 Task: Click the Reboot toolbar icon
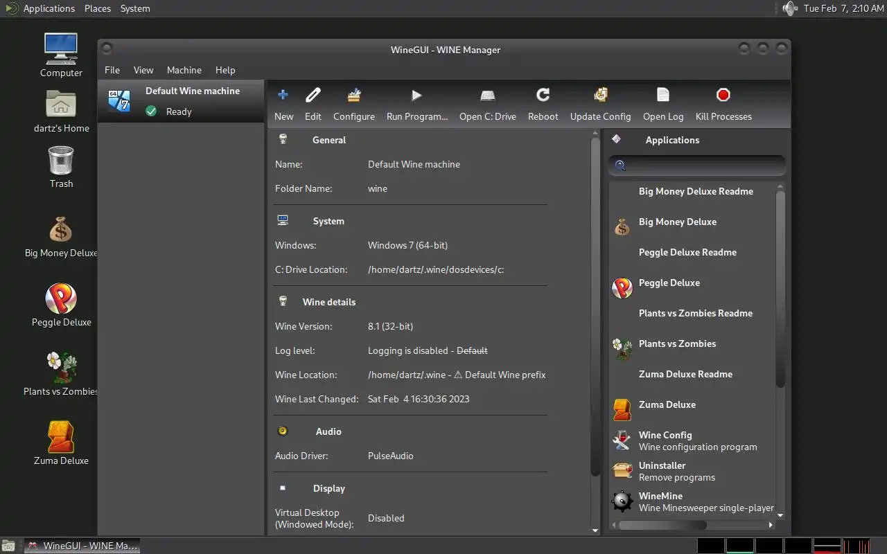pyautogui.click(x=543, y=95)
